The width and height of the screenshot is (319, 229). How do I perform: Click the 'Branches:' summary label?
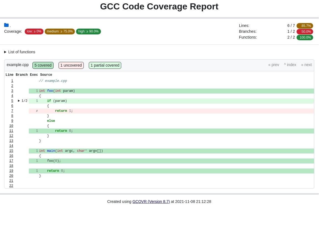pos(248,31)
